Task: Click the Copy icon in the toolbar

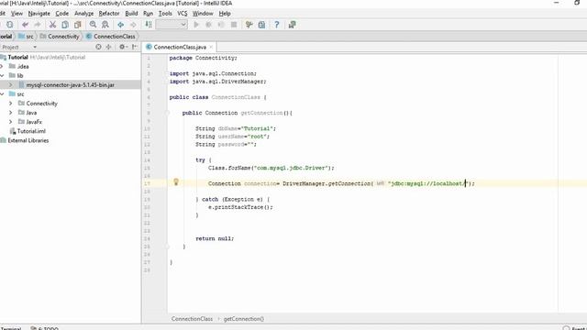Action: (x=65, y=25)
